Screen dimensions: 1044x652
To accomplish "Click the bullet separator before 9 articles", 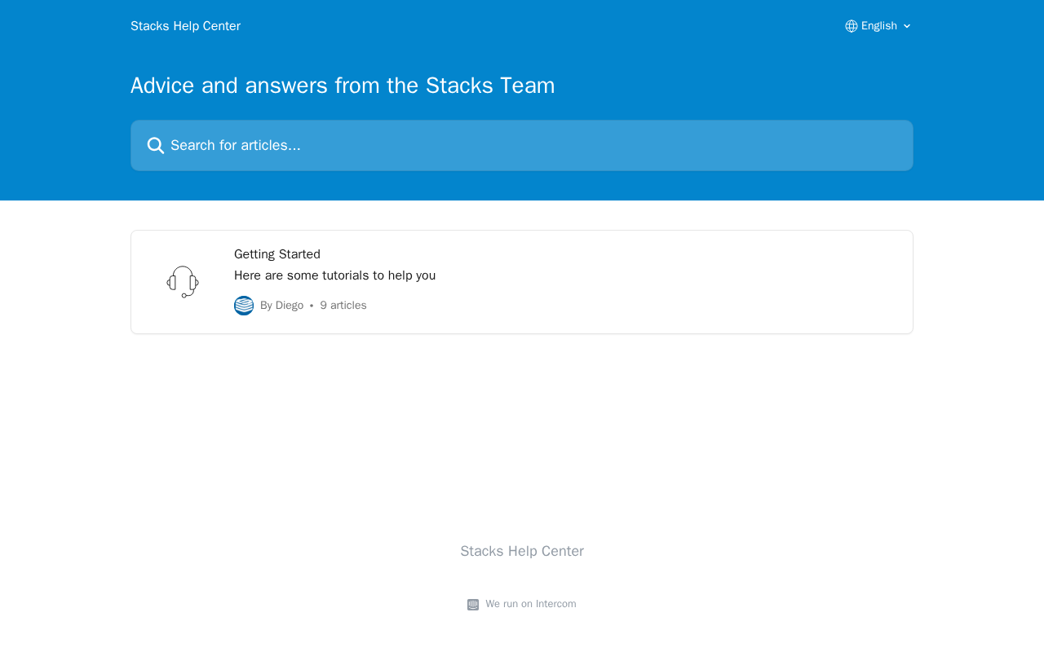I will coord(312,306).
